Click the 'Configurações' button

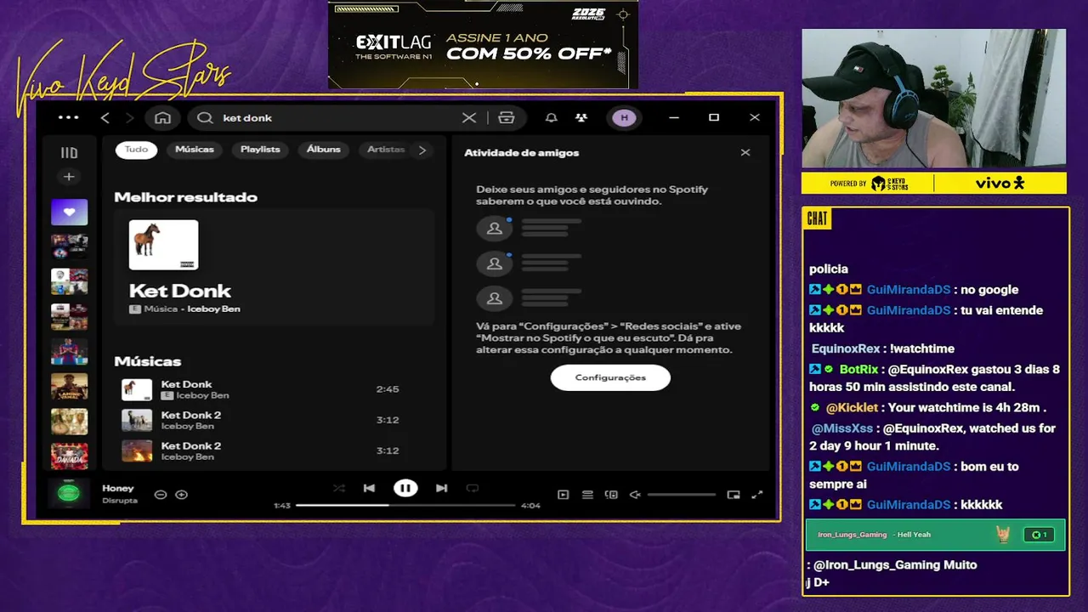pos(610,377)
